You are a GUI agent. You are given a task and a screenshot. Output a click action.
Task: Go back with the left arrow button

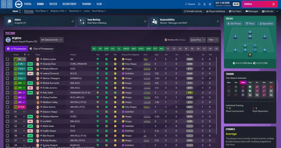(x=4, y=4)
